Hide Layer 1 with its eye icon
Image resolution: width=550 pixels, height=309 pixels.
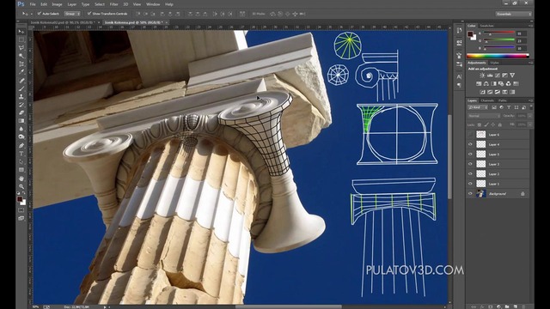click(470, 184)
